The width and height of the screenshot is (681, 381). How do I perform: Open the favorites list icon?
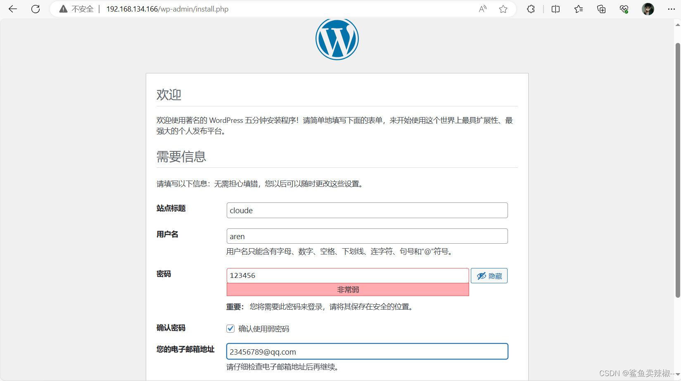(579, 9)
